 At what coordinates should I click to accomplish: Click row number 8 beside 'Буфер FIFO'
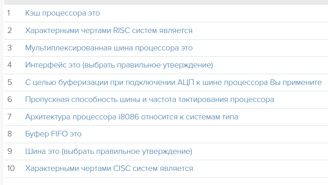coord(9,134)
